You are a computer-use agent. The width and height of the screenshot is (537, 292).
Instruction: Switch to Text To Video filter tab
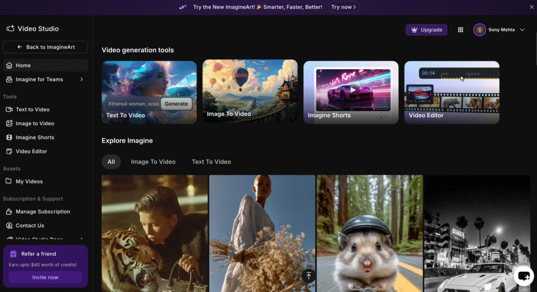[211, 162]
